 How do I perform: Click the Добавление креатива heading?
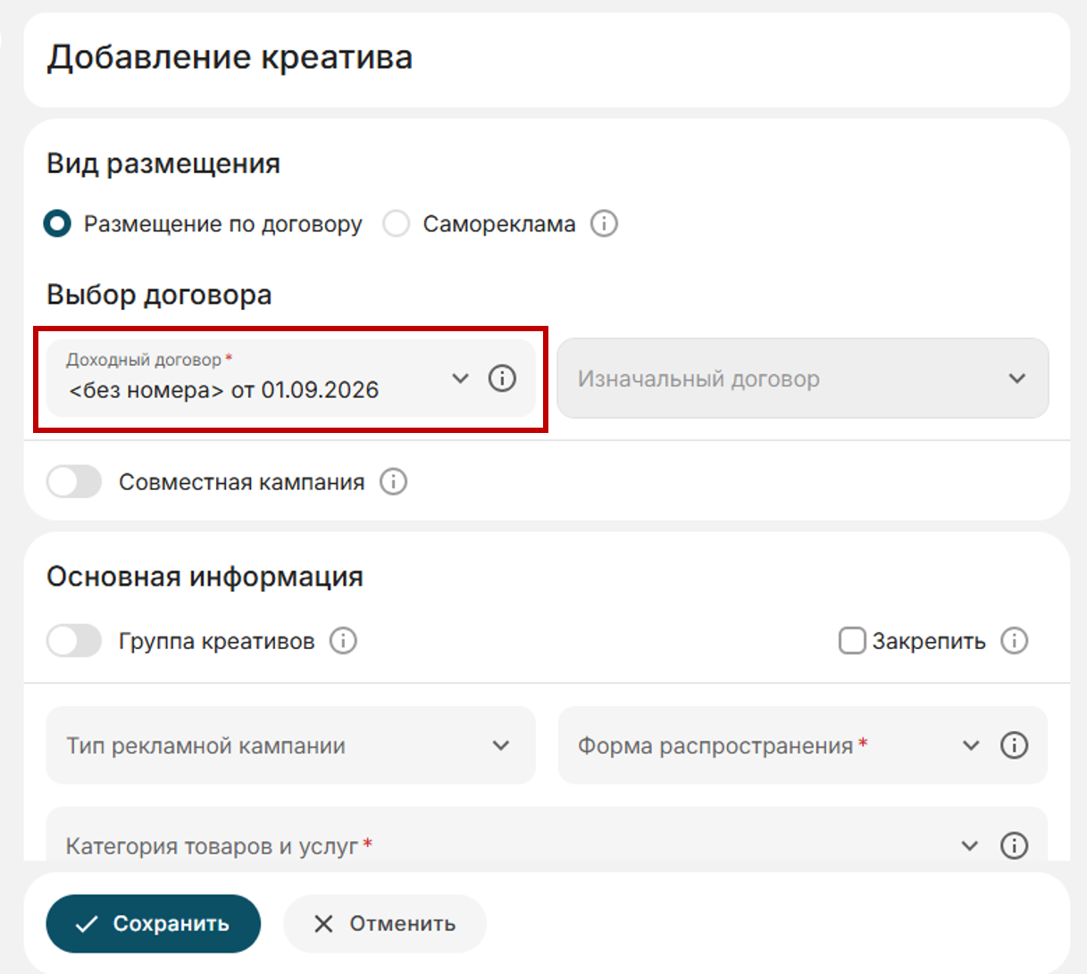coord(230,57)
